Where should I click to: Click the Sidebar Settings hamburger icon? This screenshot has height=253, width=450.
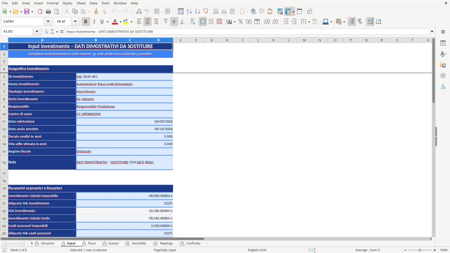pos(443,33)
